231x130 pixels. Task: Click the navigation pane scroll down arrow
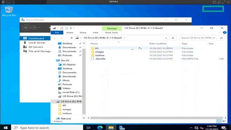84,118
